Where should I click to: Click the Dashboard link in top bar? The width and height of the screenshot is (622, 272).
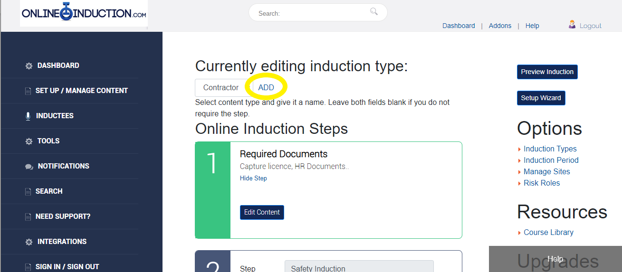[x=459, y=26]
